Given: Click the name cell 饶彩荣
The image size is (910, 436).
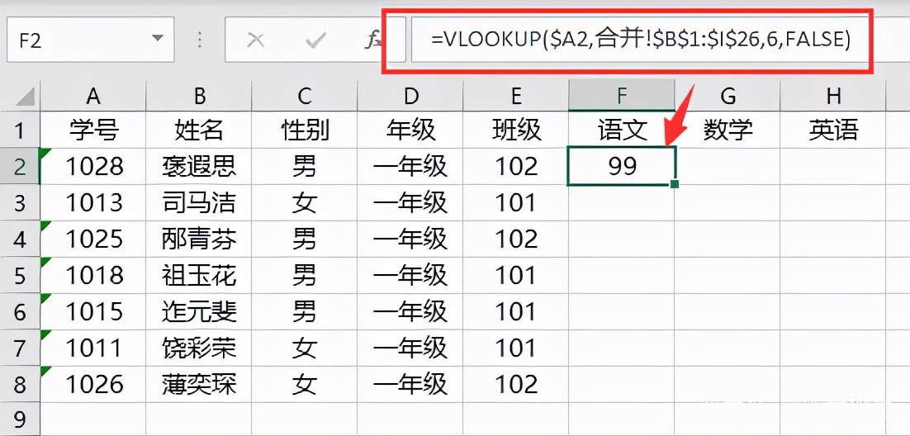Looking at the screenshot, I should coord(199,348).
